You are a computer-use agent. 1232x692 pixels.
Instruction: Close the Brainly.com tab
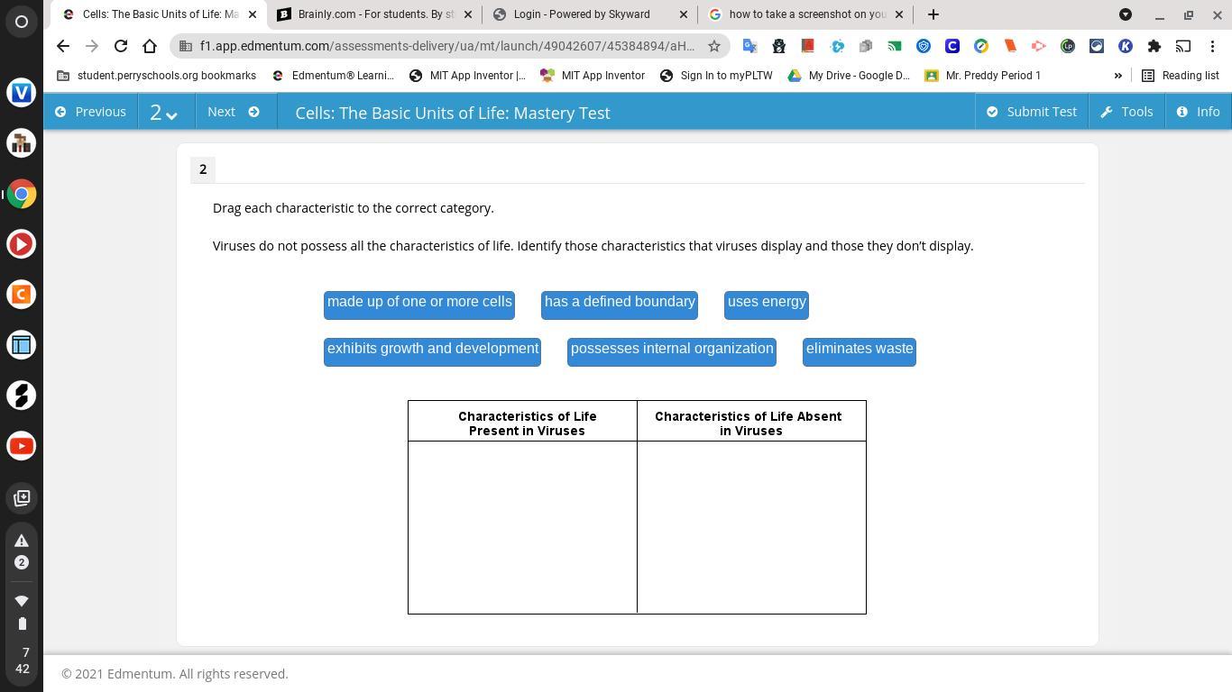pyautogui.click(x=467, y=14)
